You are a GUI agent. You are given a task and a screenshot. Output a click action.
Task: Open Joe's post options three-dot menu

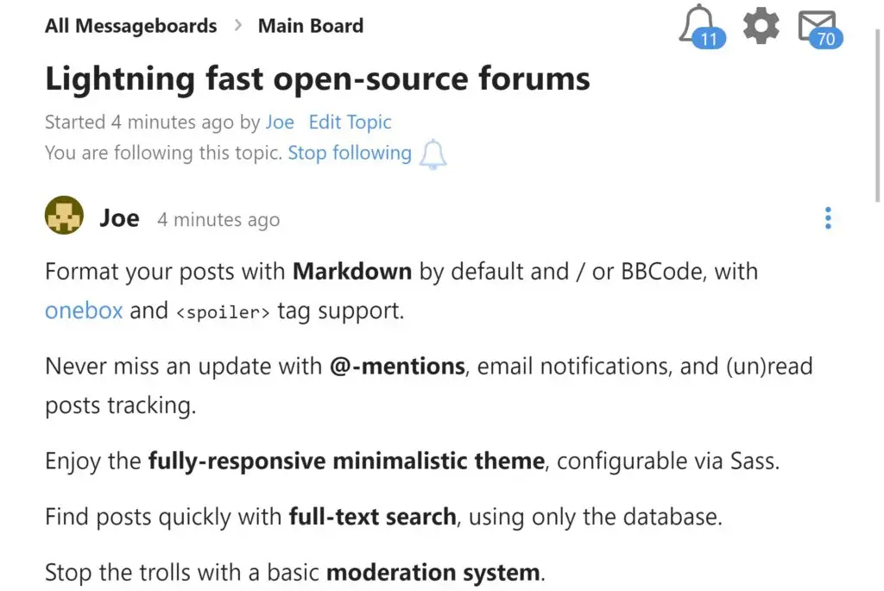point(828,218)
